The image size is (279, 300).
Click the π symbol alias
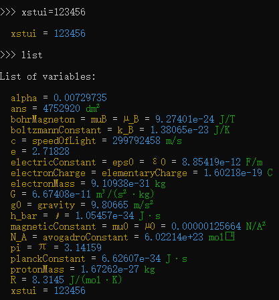point(42,247)
